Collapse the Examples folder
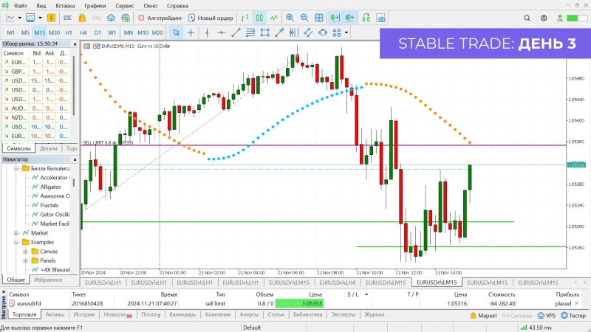Viewport: 591px width, 332px height. click(16, 242)
